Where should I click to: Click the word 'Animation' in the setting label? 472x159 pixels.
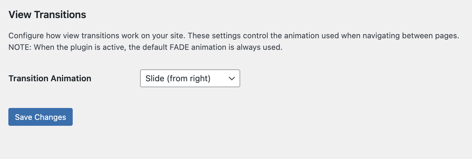[x=72, y=78]
